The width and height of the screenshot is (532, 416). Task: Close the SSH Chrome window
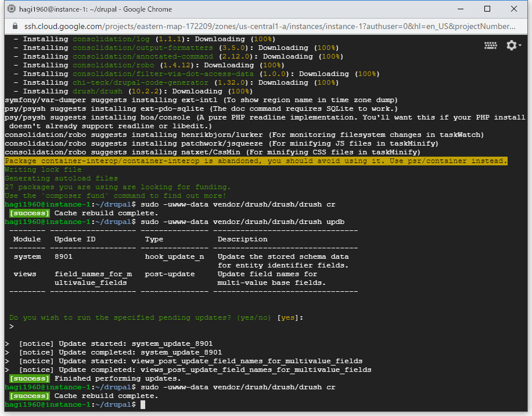click(513, 9)
